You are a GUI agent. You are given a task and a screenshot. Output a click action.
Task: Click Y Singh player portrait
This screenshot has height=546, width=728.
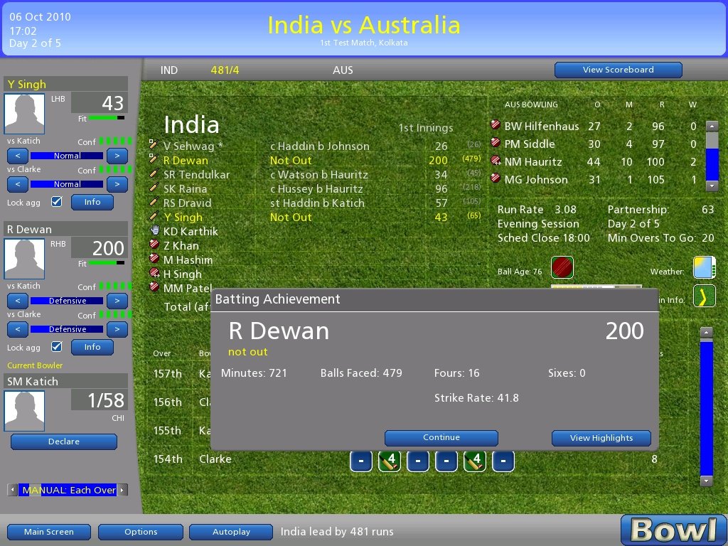24,113
